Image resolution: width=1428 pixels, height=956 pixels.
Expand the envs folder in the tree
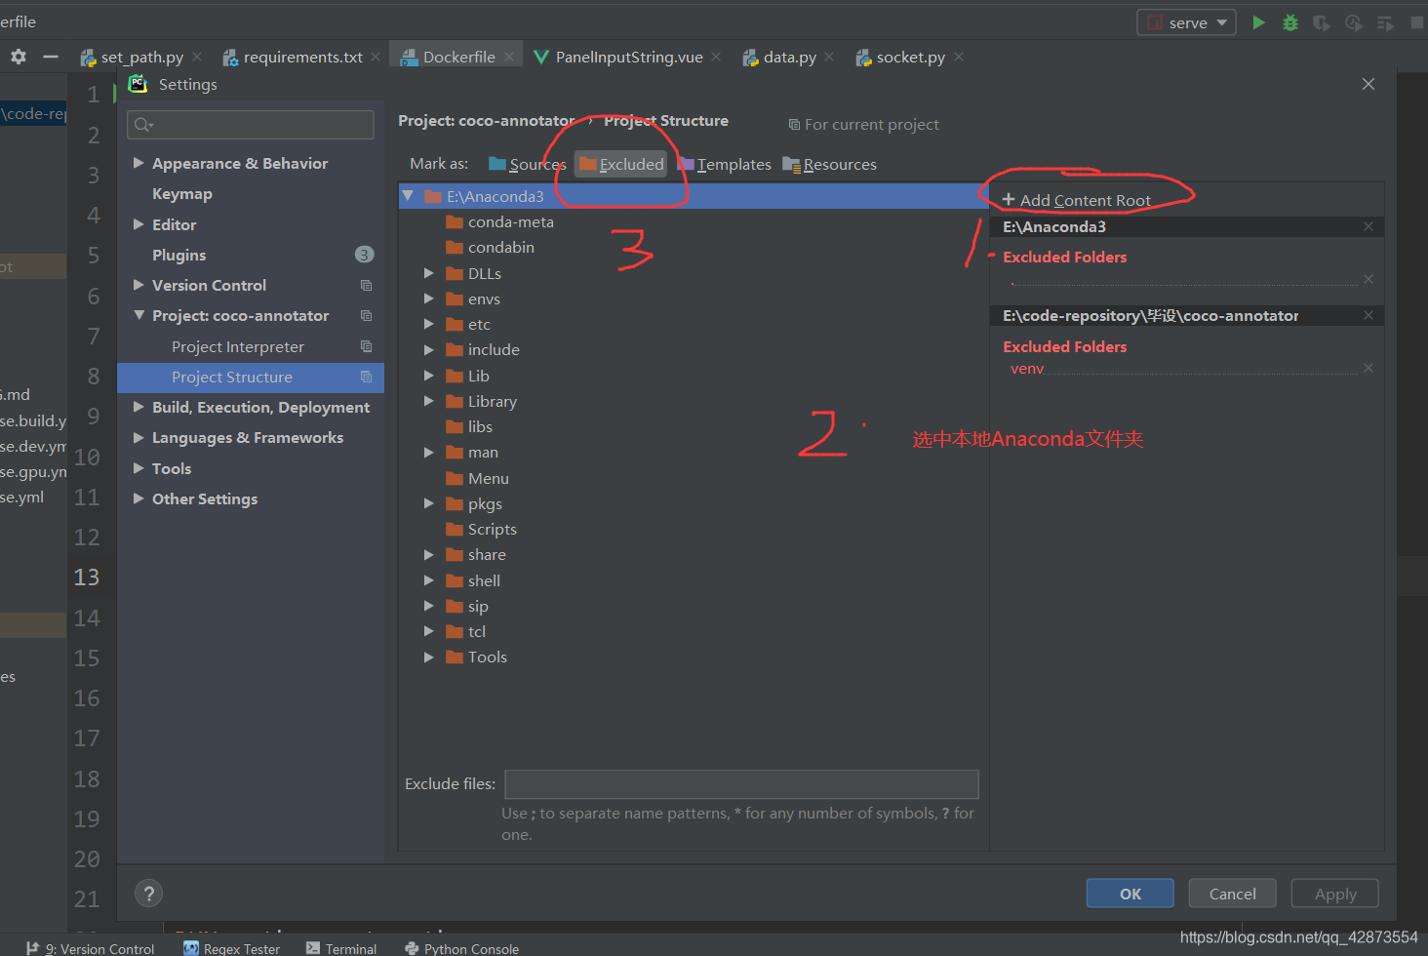pos(429,299)
